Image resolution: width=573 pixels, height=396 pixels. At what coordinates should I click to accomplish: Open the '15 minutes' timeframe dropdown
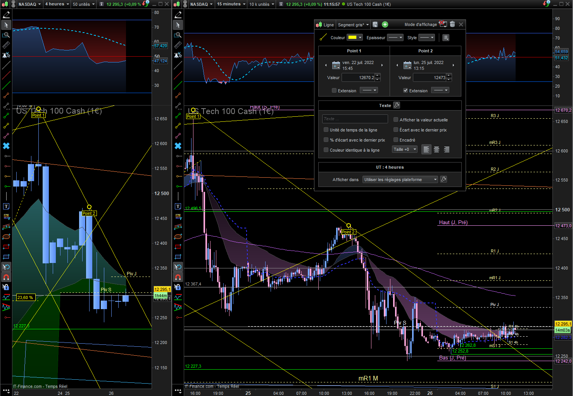(x=231, y=4)
